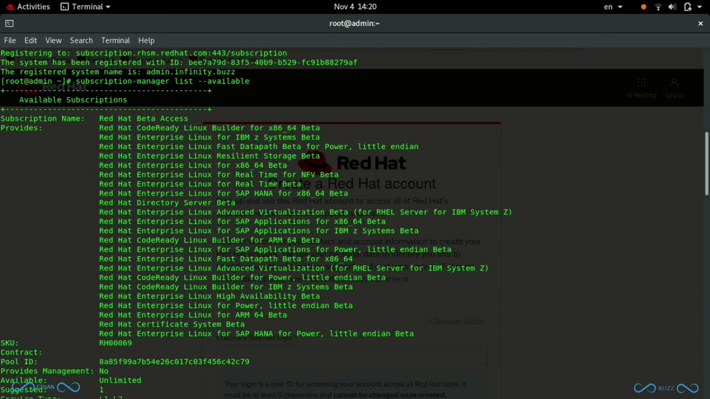Image resolution: width=710 pixels, height=399 pixels.
Task: Open the File menu
Action: coord(10,40)
